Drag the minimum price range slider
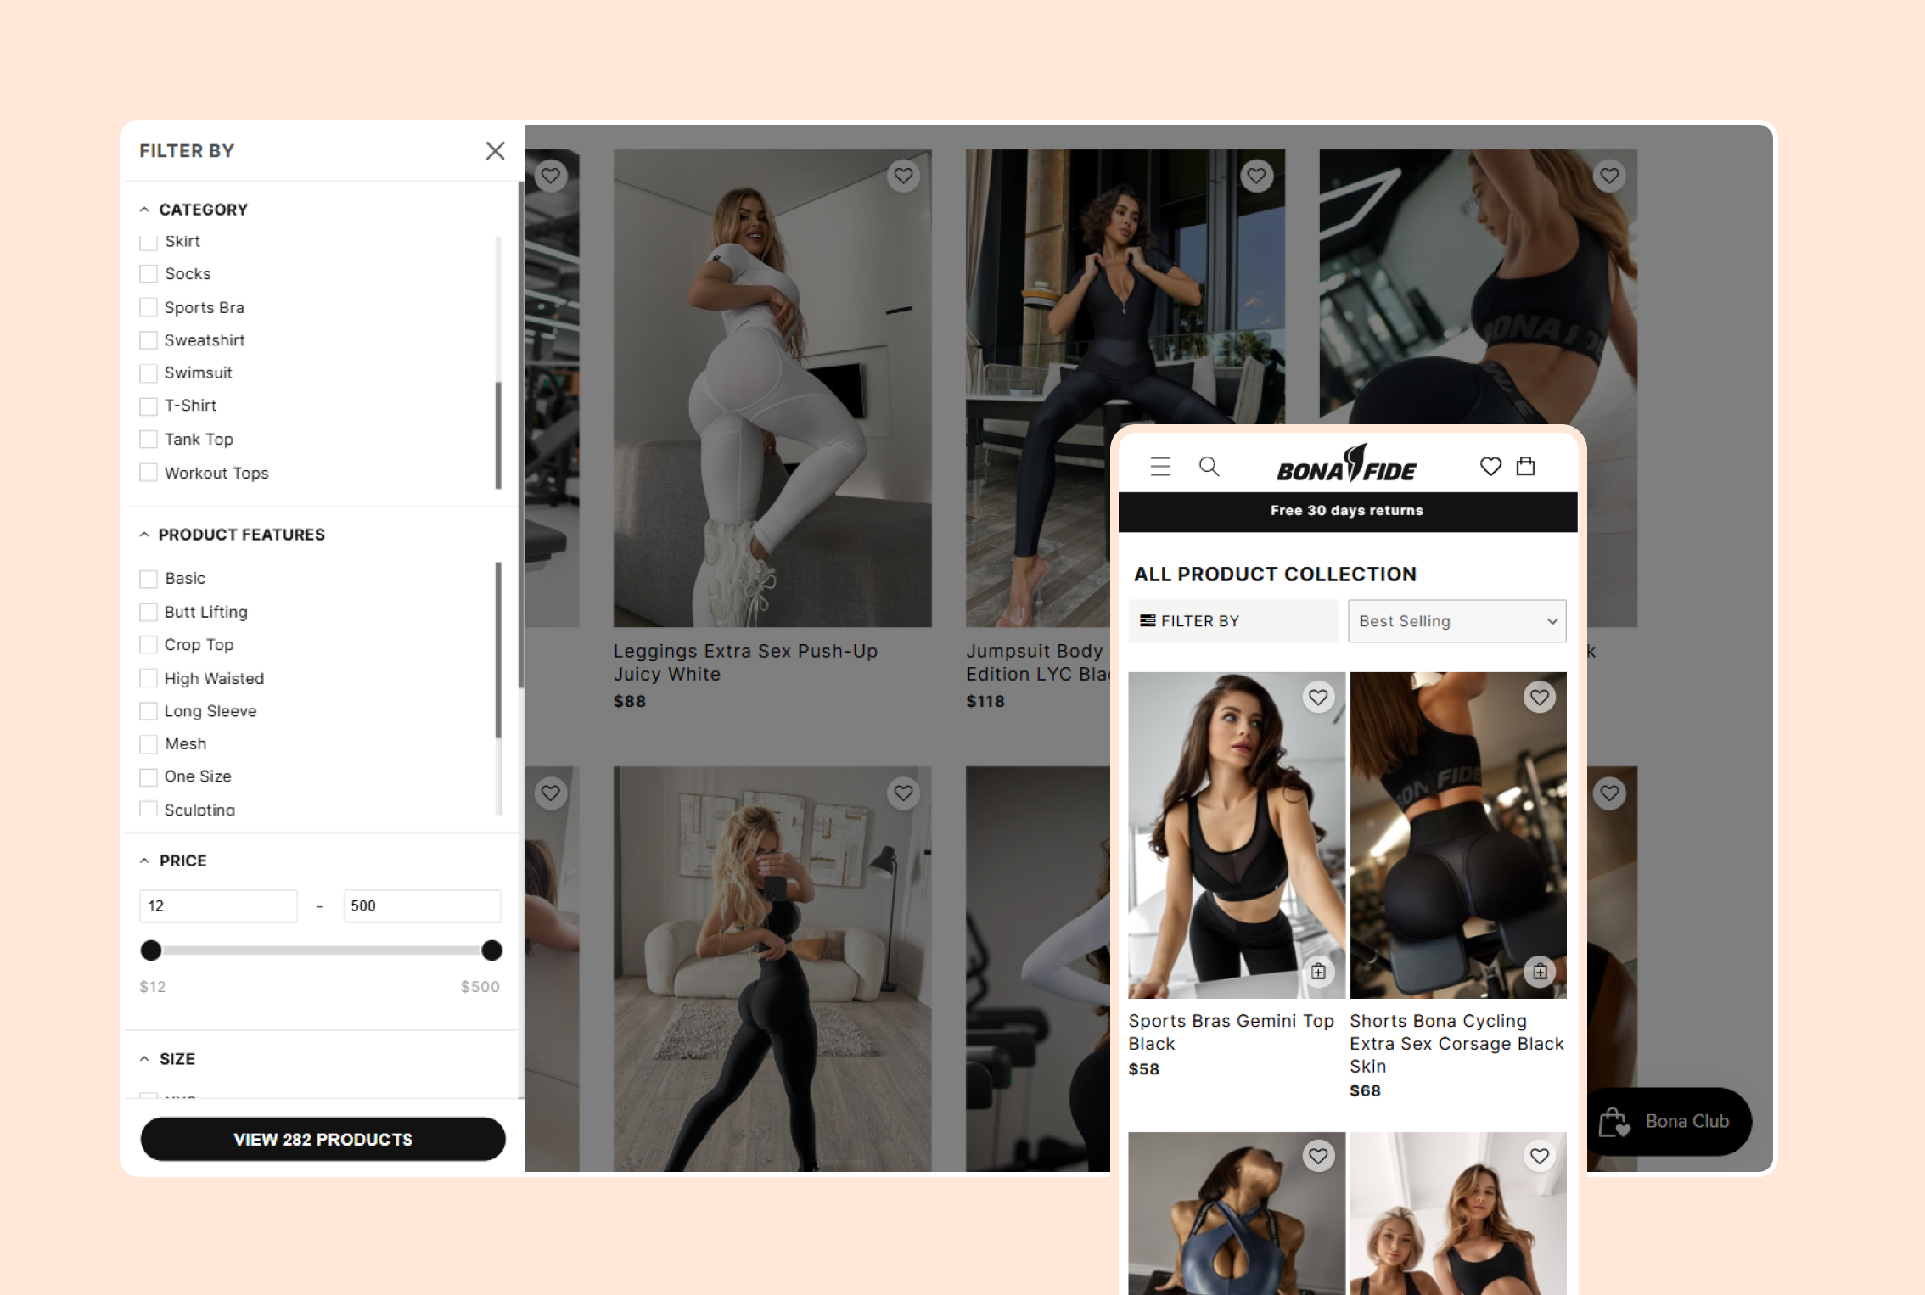This screenshot has width=1925, height=1295. (150, 950)
